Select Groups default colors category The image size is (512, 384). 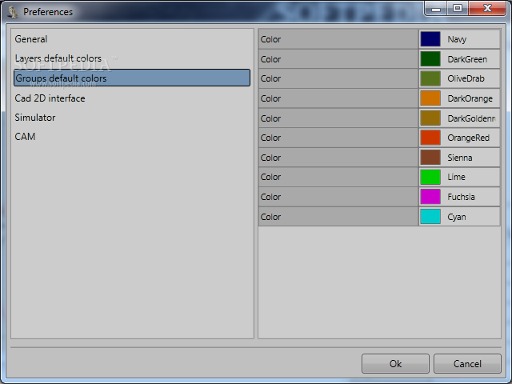coord(132,78)
